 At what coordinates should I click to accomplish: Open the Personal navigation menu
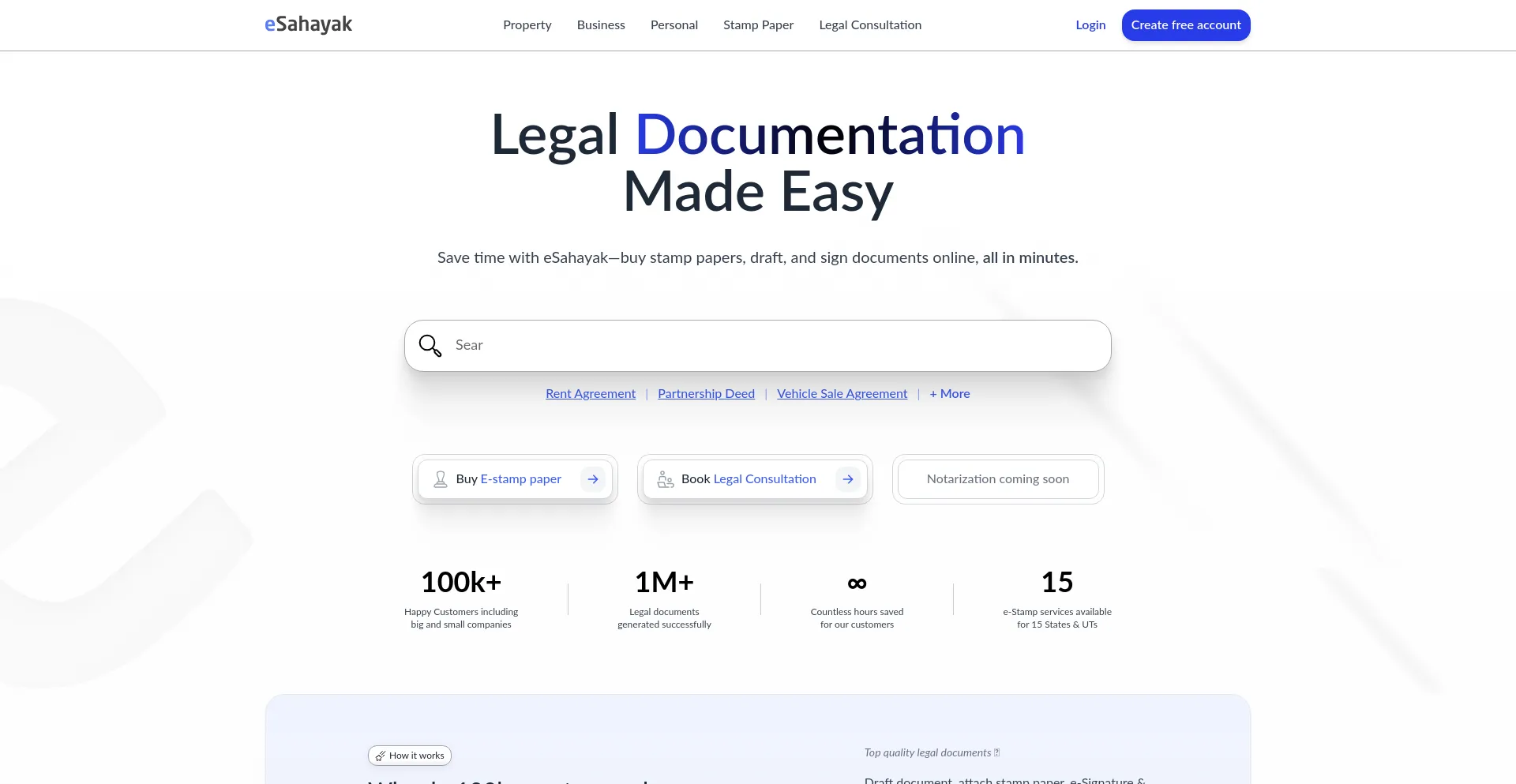[674, 25]
